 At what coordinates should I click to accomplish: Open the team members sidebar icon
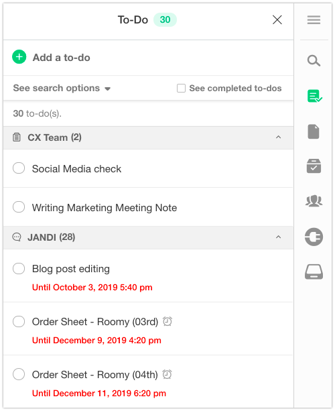(x=314, y=201)
